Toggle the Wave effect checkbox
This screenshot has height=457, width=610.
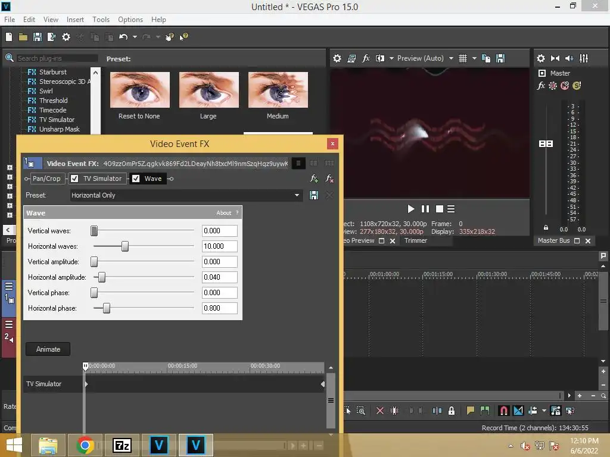(136, 179)
